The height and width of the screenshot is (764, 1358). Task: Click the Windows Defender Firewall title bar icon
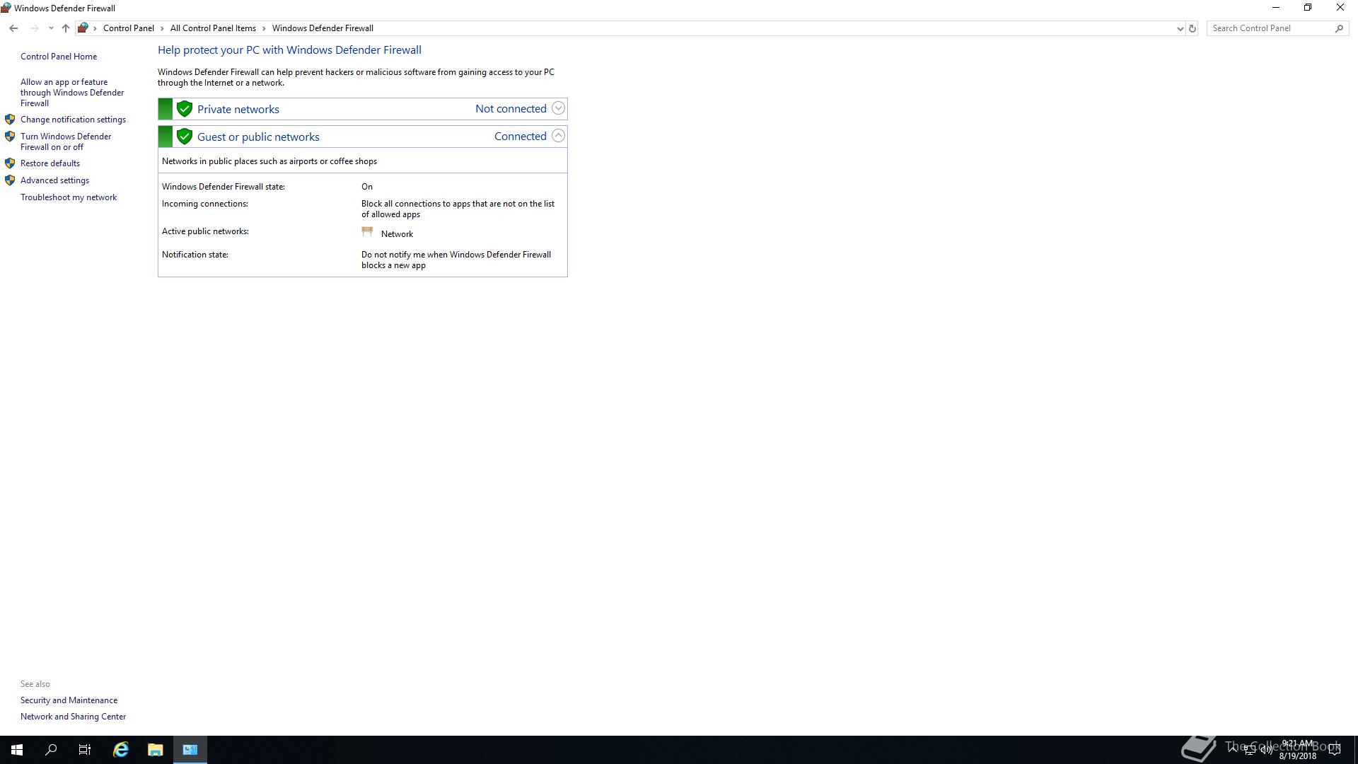click(6, 8)
